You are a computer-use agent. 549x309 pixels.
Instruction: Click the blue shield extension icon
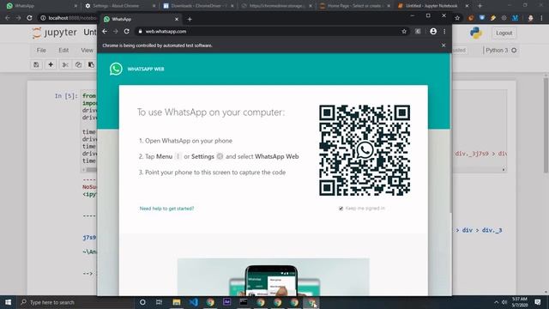click(482, 18)
